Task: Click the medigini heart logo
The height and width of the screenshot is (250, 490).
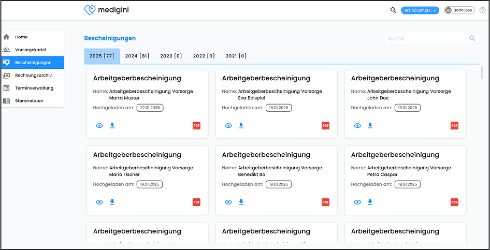Action: pyautogui.click(x=90, y=10)
